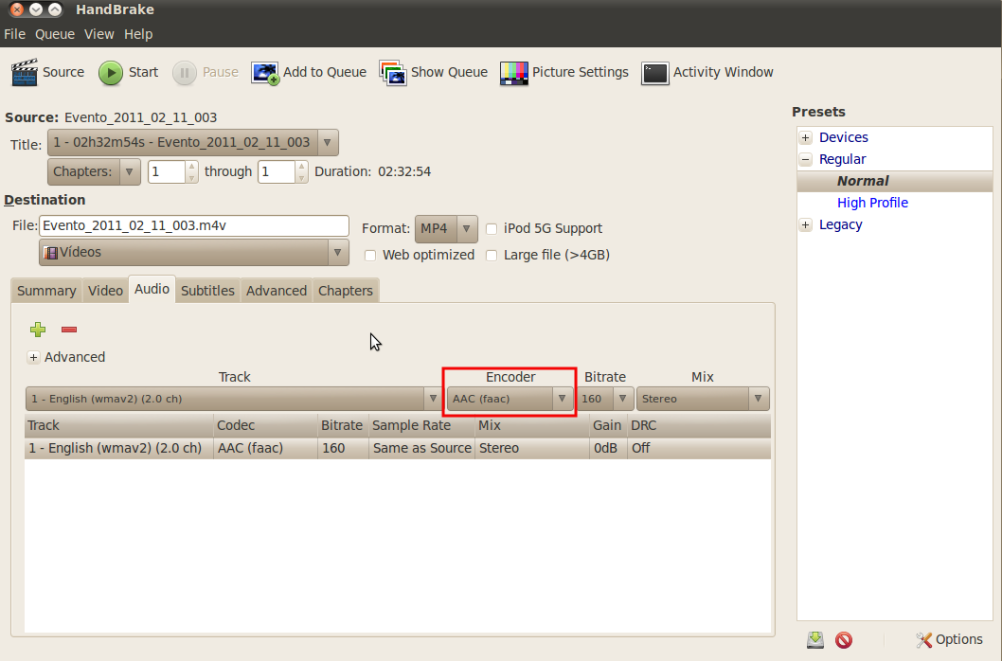Switch to the Subtitles tab

(x=207, y=291)
